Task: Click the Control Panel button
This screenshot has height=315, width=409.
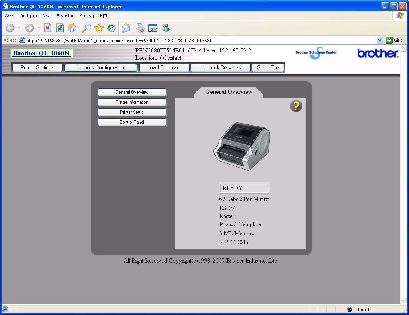Action: pos(132,122)
